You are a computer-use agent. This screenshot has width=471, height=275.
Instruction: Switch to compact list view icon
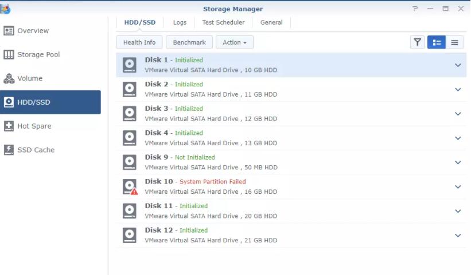[454, 42]
